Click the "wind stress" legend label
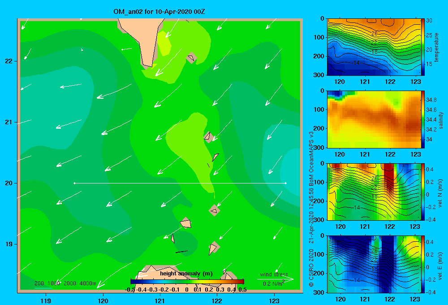The width and height of the screenshot is (448, 305). (274, 274)
